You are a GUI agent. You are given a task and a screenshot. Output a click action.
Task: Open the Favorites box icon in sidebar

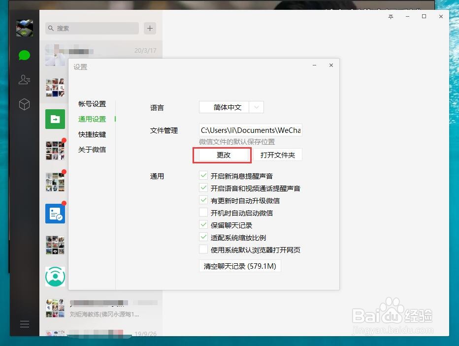(24, 104)
